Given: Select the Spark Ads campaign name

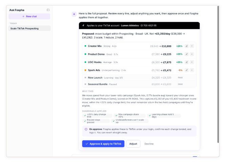Looking at the screenshot, I should pos(94,70).
